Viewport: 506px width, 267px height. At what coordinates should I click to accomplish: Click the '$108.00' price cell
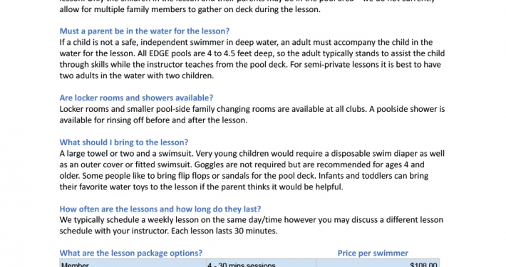tap(378, 263)
